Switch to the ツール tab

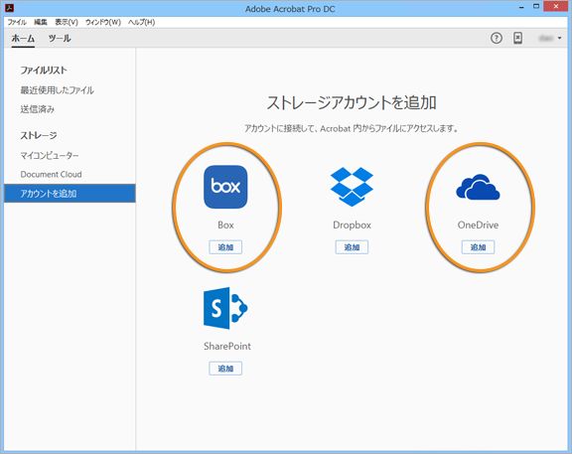click(60, 39)
